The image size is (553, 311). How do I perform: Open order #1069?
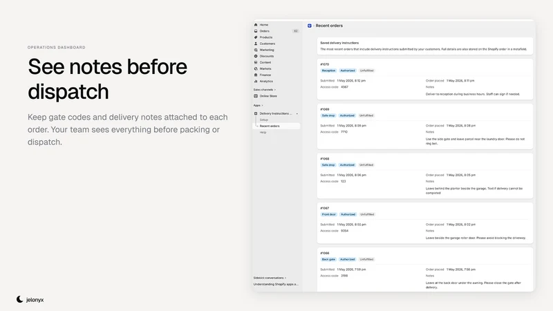pyautogui.click(x=324, y=109)
